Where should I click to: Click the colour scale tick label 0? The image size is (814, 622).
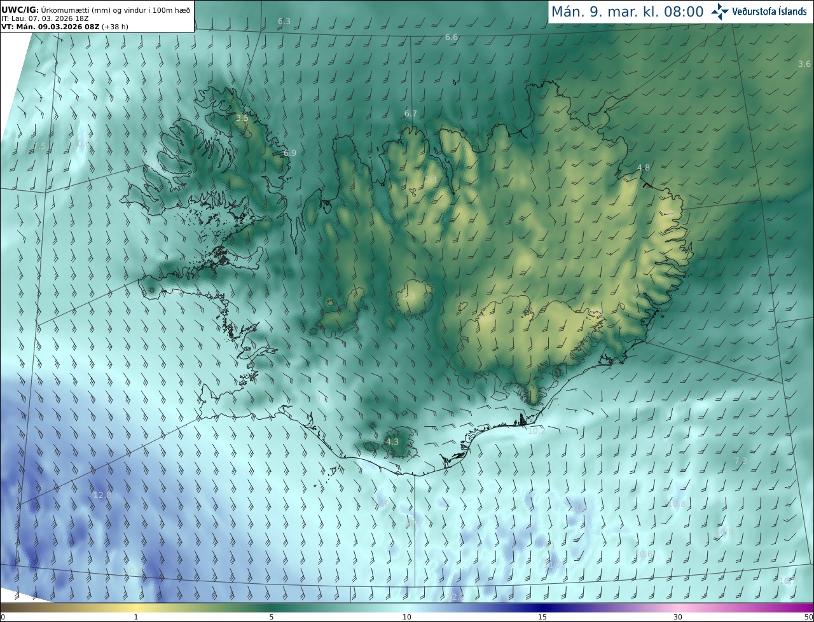[x=3, y=617]
